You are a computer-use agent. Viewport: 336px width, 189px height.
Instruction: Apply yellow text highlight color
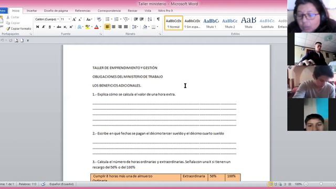(x=88, y=27)
